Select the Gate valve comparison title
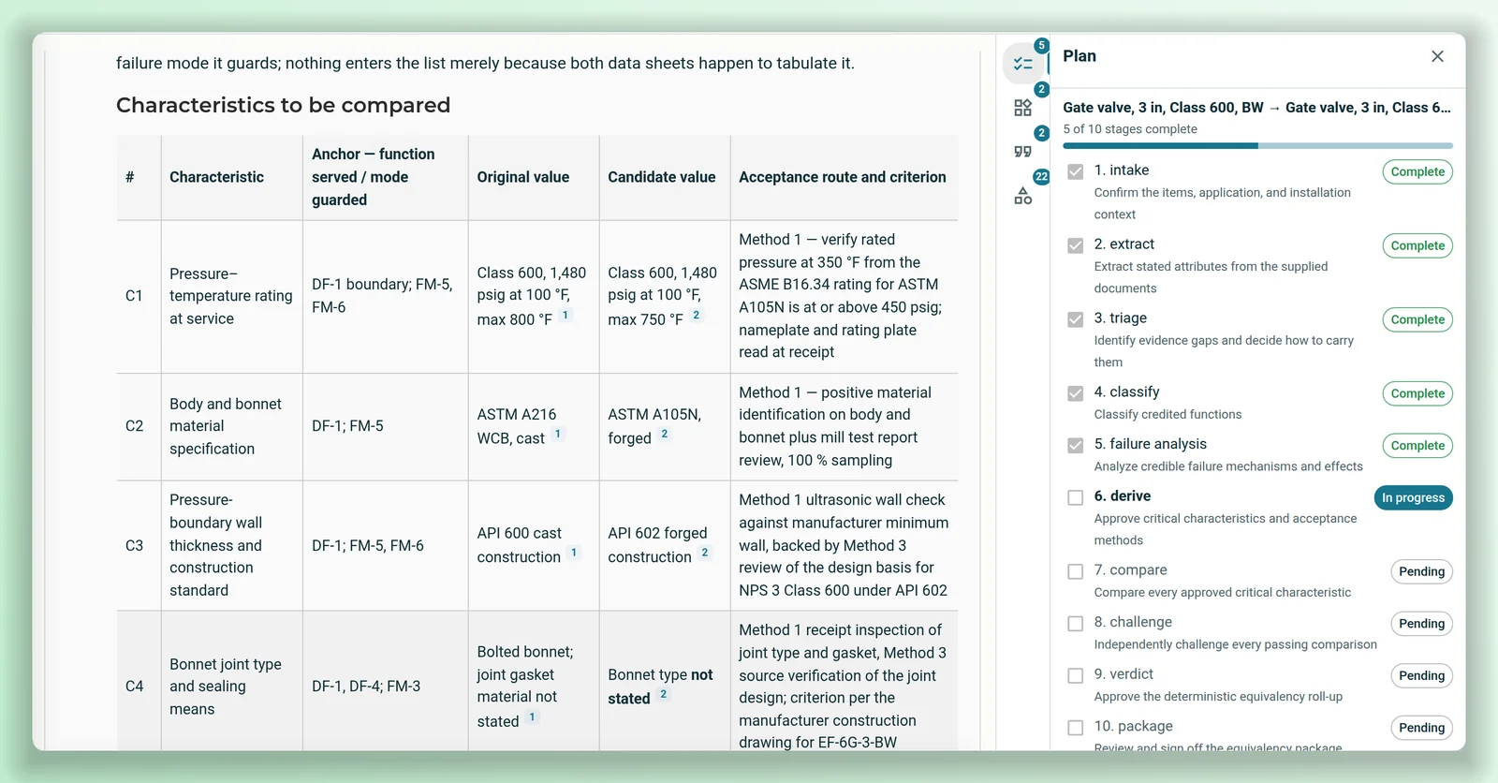Viewport: 1498px width, 783px height. 1256,108
